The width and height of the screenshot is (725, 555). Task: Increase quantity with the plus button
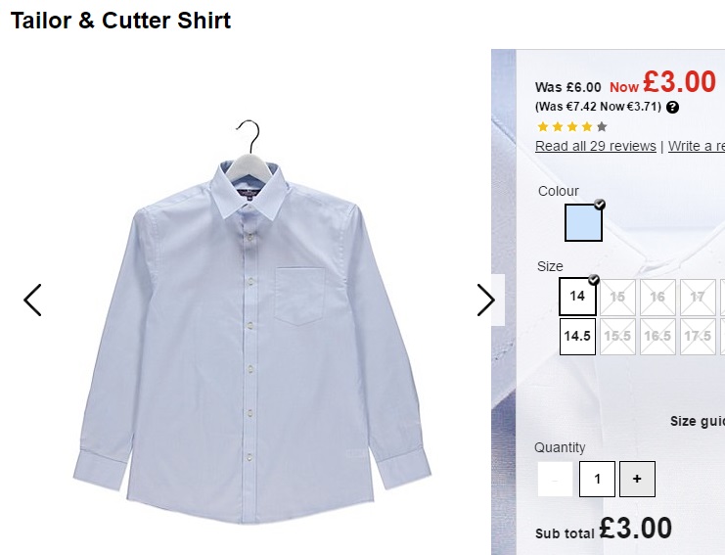tap(637, 479)
